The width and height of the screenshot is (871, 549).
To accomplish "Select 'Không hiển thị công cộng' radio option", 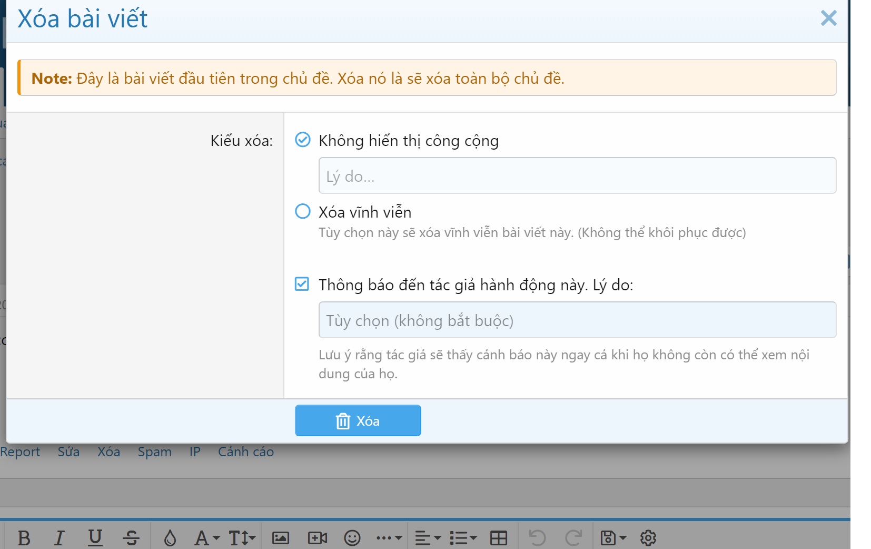I will (x=303, y=140).
